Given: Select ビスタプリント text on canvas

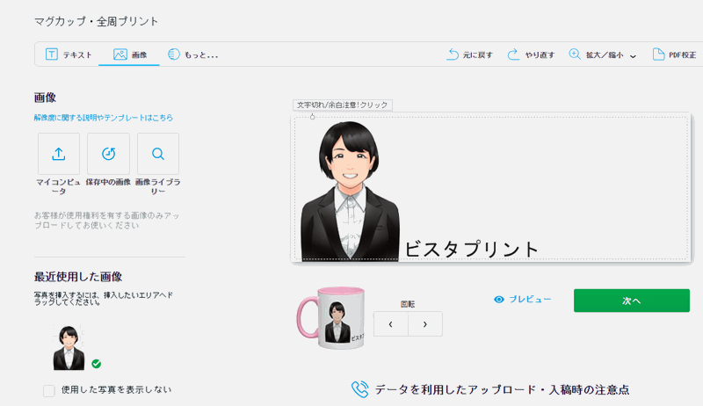Looking at the screenshot, I should (x=471, y=249).
